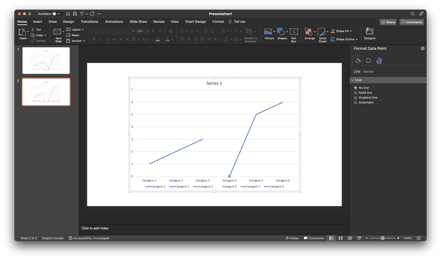Collapse the Line section expander
The height and width of the screenshot is (260, 441).
[x=352, y=80]
